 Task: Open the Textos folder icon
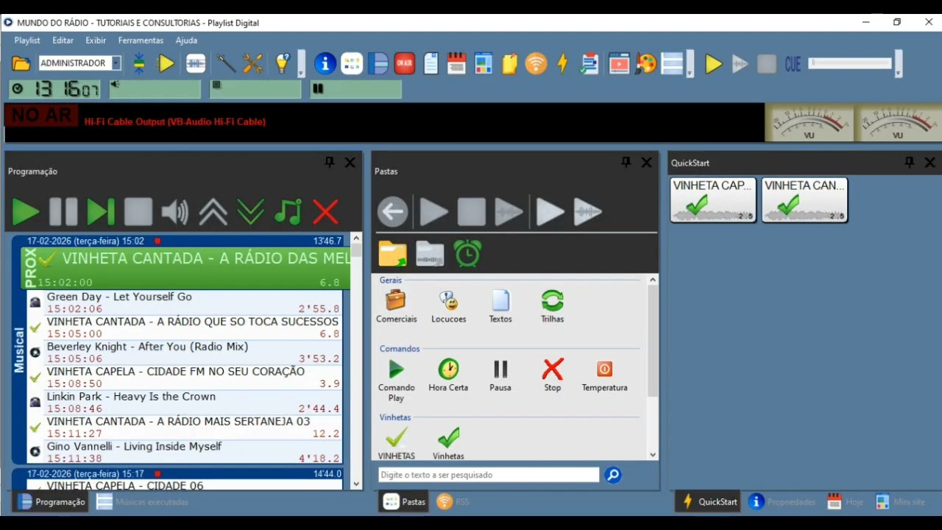point(500,306)
